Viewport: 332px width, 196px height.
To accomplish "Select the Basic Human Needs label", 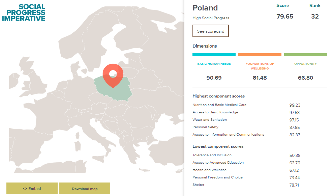I will click(214, 64).
